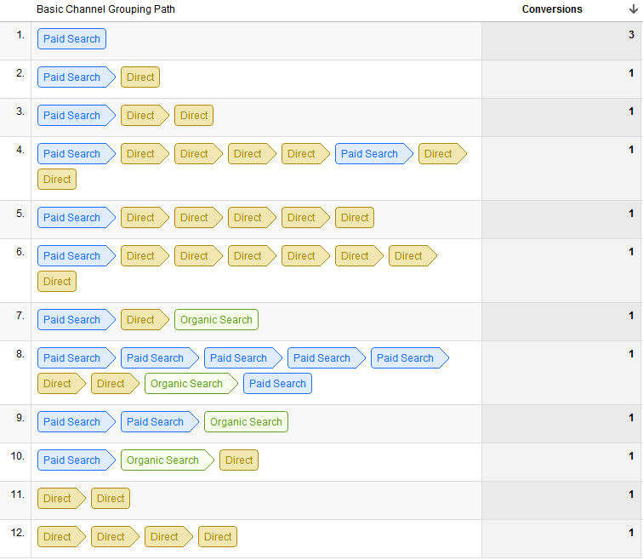Image resolution: width=643 pixels, height=560 pixels.
Task: Click first Direct chip in row 12
Action: (x=61, y=537)
